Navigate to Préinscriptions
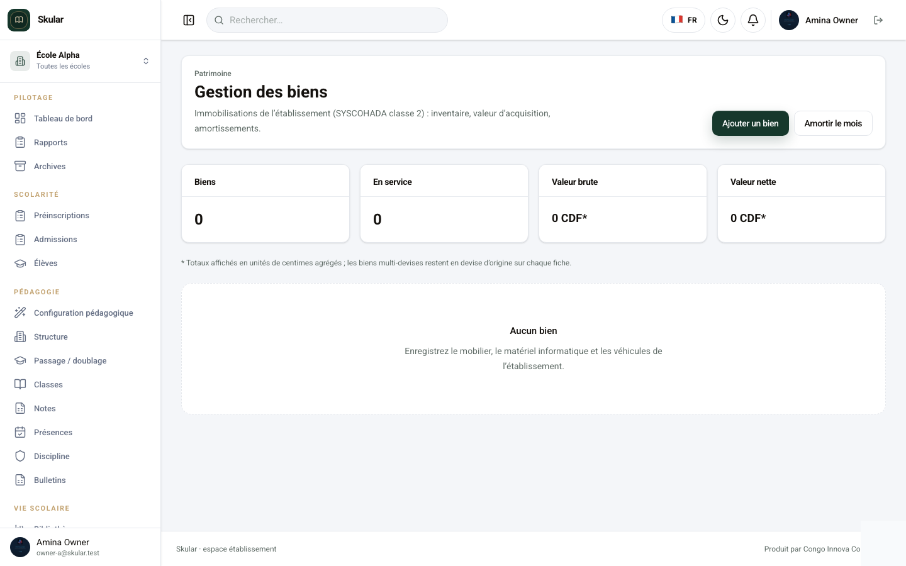Viewport: 906px width, 566px height. (x=81, y=215)
